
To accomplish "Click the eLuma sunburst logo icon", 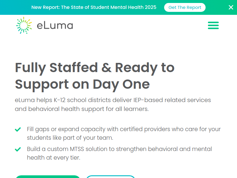I will 24,25.
